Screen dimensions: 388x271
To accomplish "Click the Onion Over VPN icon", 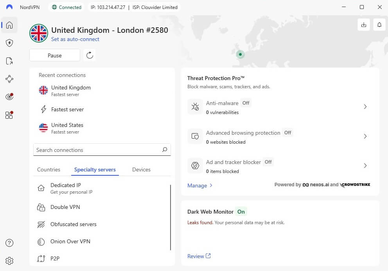I will (41, 241).
